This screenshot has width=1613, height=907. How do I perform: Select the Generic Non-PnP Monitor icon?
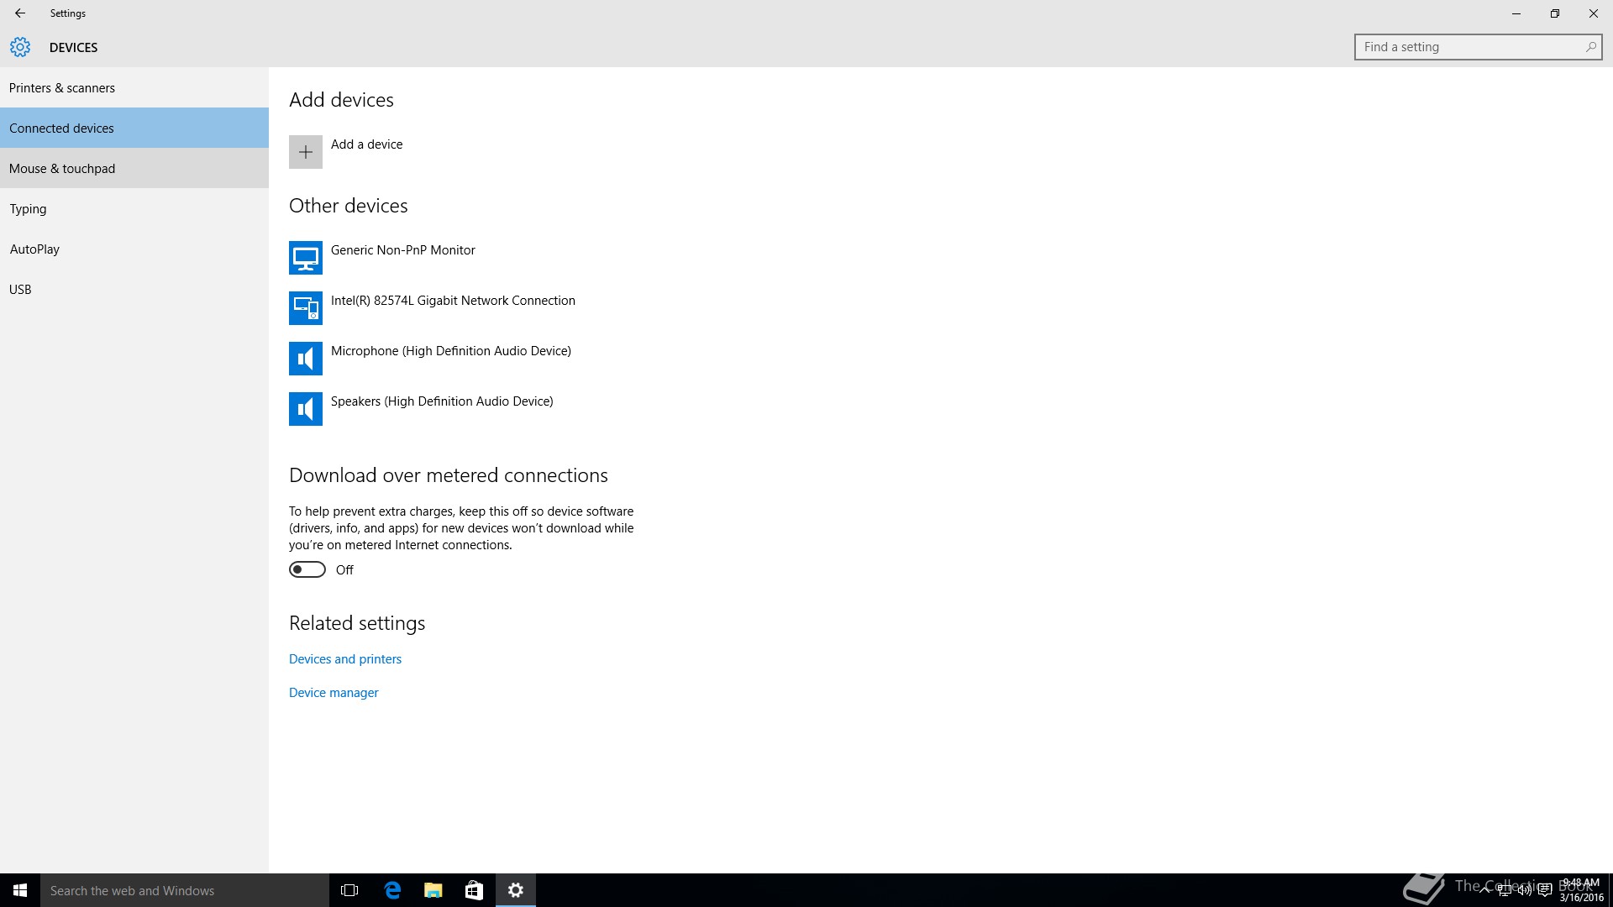tap(306, 258)
